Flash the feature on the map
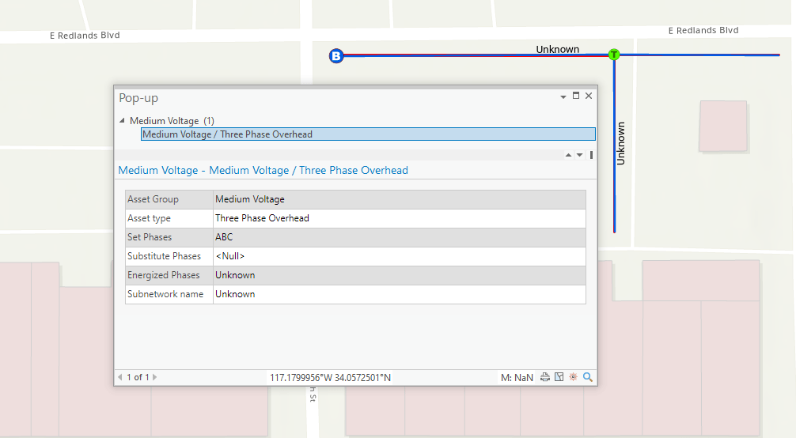 click(x=573, y=377)
